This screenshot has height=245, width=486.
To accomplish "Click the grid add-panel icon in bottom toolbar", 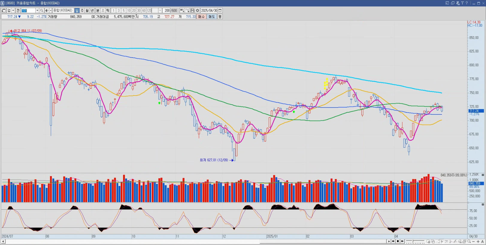I will [428, 241].
